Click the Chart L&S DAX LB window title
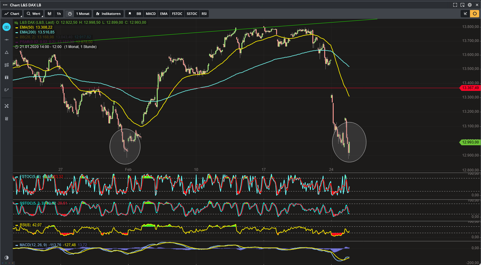 click(26, 5)
